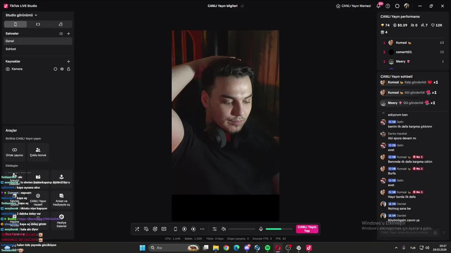This screenshot has height=253, width=451.
Task: Open Spotify from the taskbar
Action: click(267, 248)
